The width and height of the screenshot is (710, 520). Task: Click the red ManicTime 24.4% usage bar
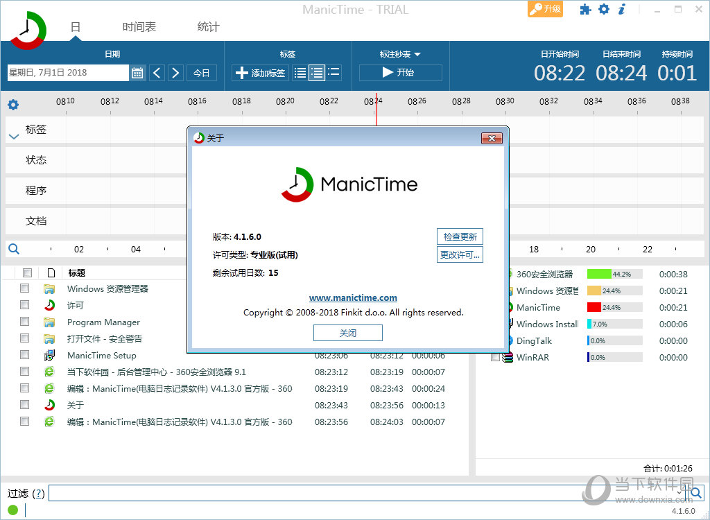594,308
